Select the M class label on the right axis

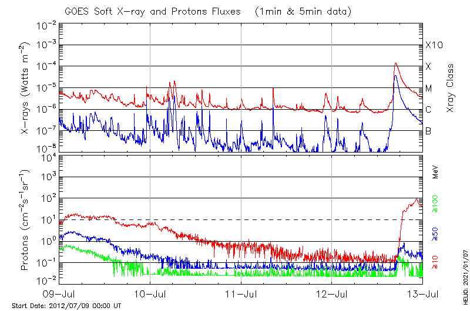pyautogui.click(x=429, y=88)
